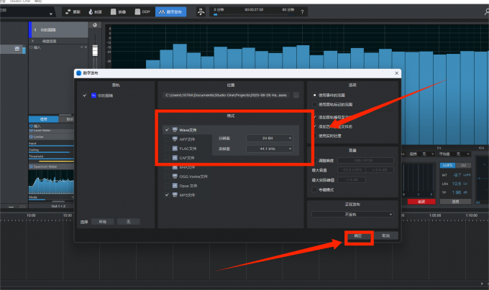The width and height of the screenshot is (489, 290).
Task: Click the three-dots browse button next to file path
Action: pyautogui.click(x=296, y=95)
